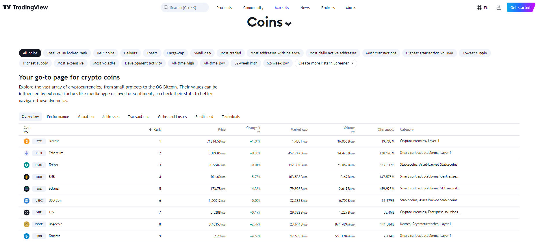Sort by Change % column header
Image resolution: width=538 pixels, height=242 pixels.
point(253,128)
